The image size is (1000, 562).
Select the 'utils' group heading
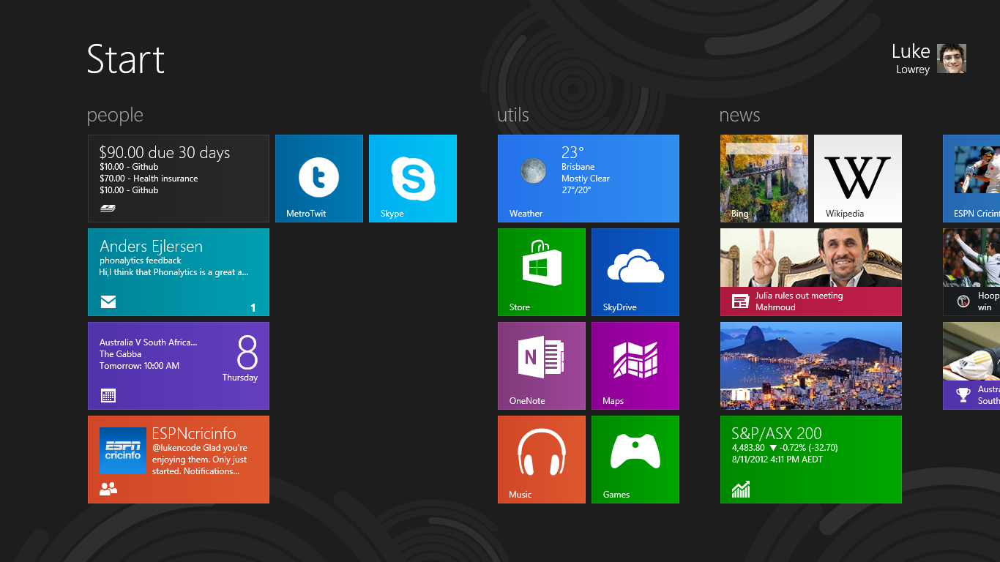[x=514, y=115]
